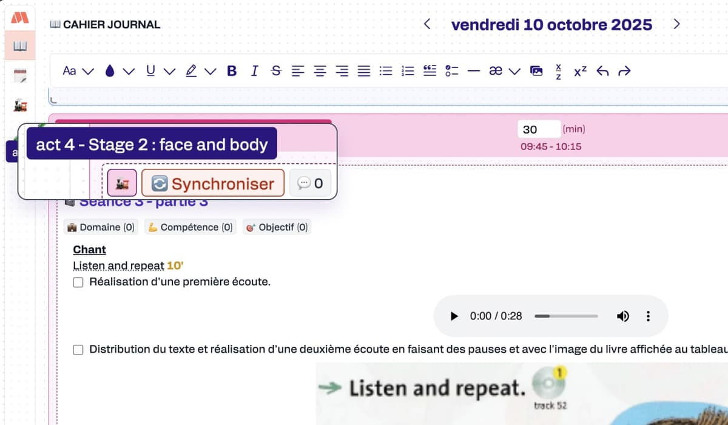Click the Synchroniser button
728x425 pixels.
pos(213,183)
